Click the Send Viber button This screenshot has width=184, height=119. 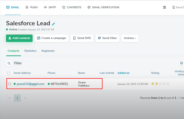(107, 38)
